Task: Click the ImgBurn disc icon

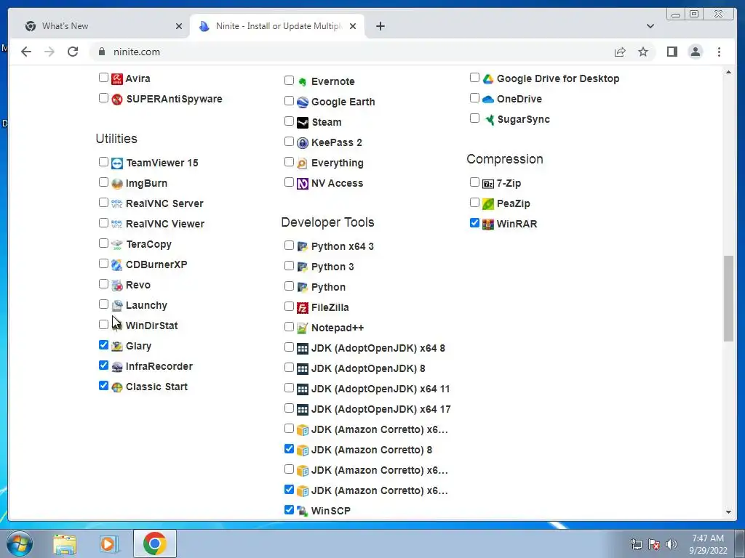Action: click(x=117, y=184)
